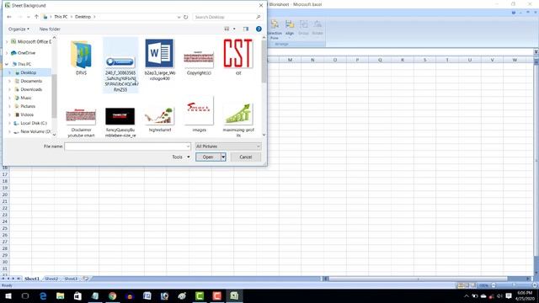The height and width of the screenshot is (303, 539).
Task: Select Desktop in the navigation tree
Action: pos(28,73)
